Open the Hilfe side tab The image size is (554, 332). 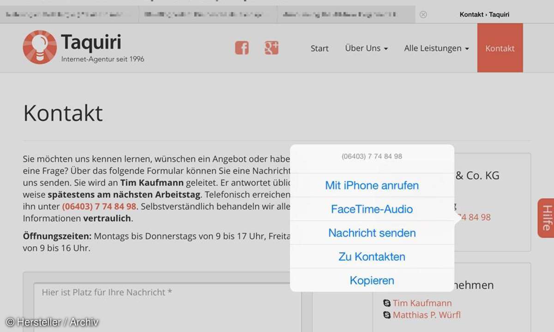[546, 218]
